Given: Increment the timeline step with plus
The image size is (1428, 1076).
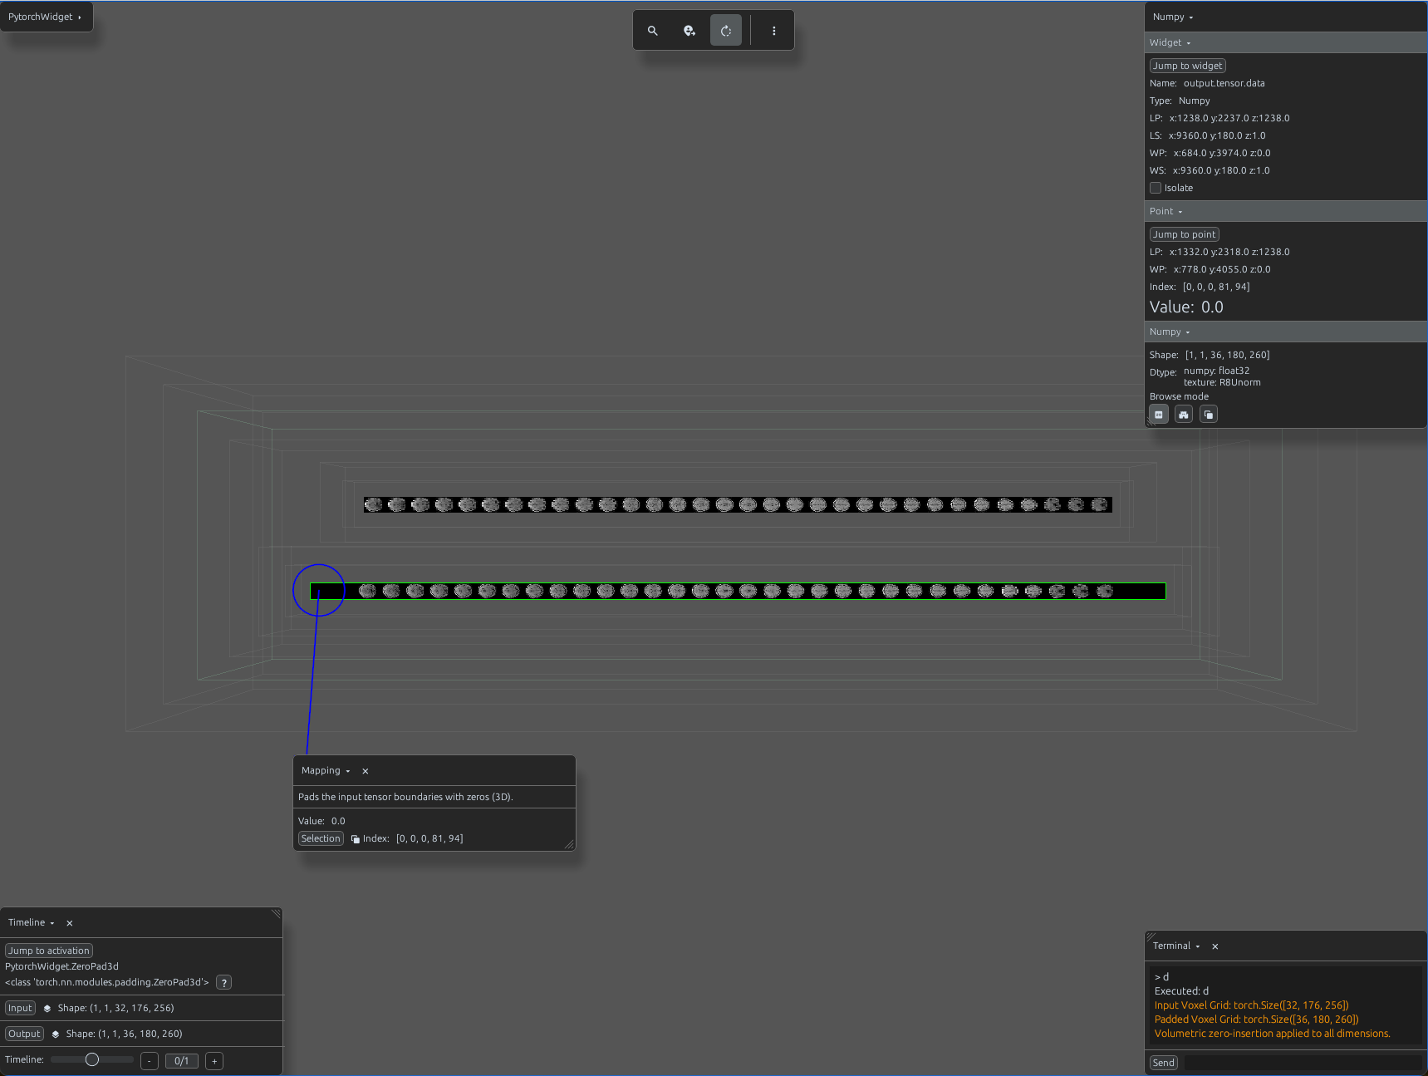Looking at the screenshot, I should [x=214, y=1061].
